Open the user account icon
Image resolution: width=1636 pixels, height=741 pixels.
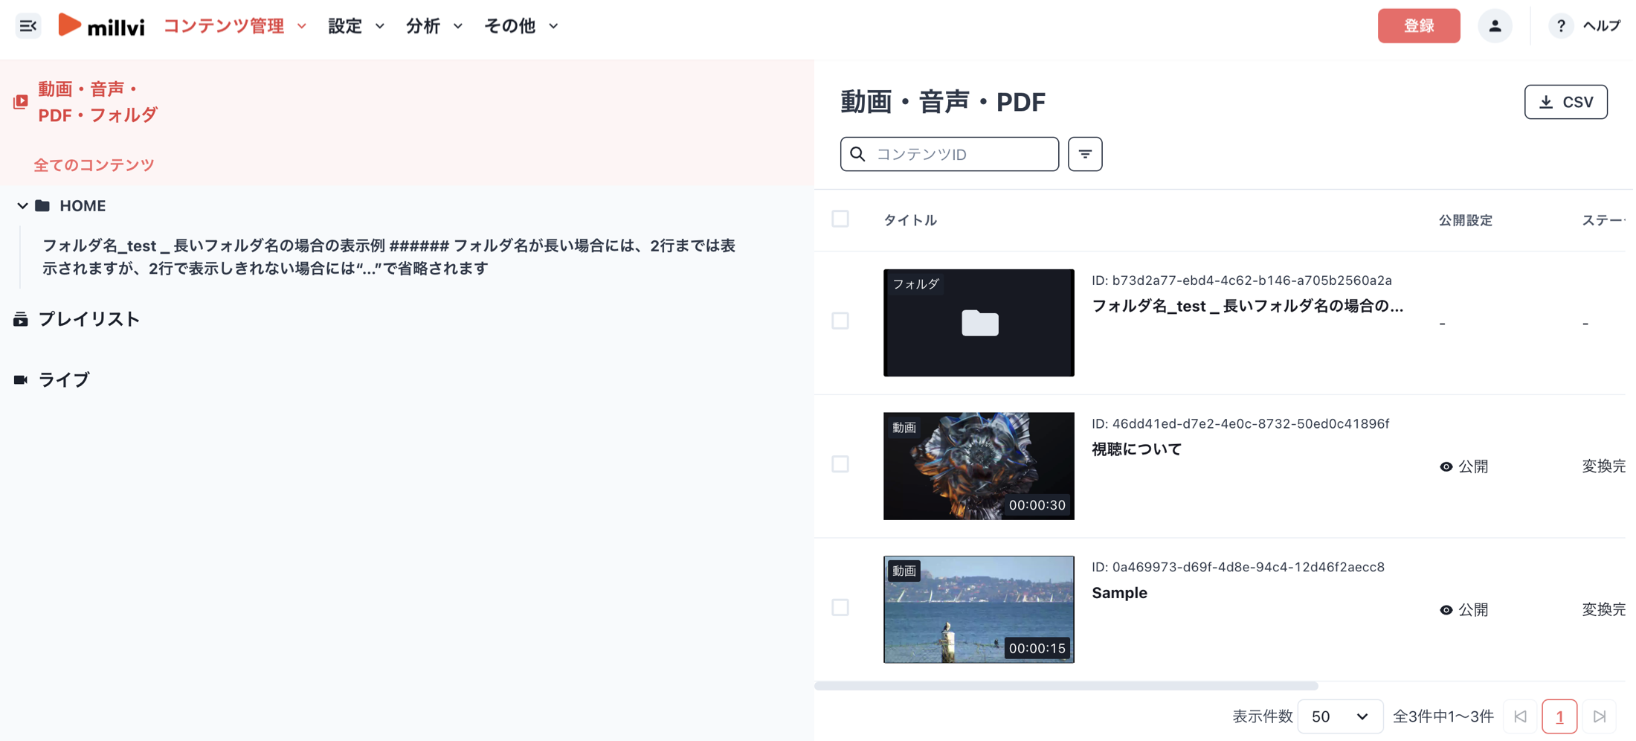tap(1495, 26)
